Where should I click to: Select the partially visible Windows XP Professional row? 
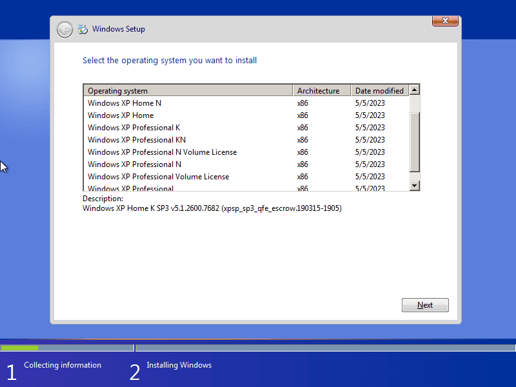coord(246,187)
